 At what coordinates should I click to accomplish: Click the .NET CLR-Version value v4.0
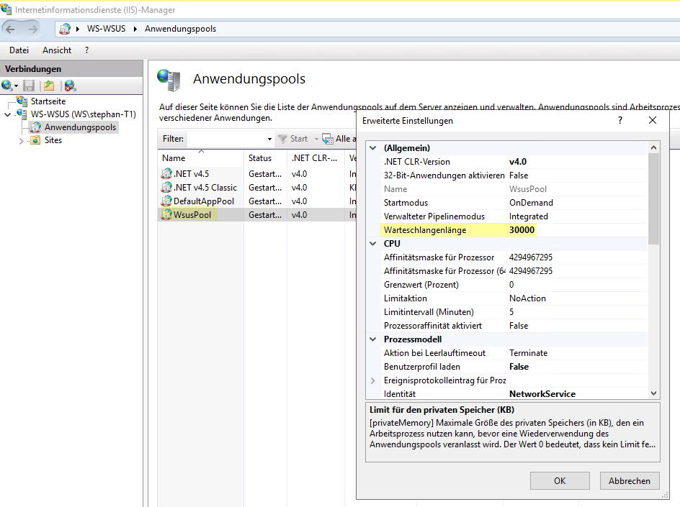tap(518, 162)
